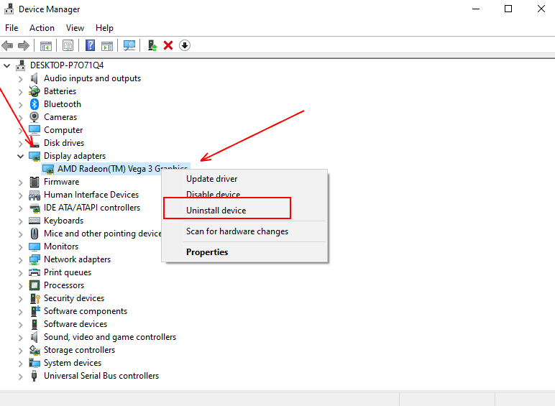Select the Storage controllers icon

point(35,350)
